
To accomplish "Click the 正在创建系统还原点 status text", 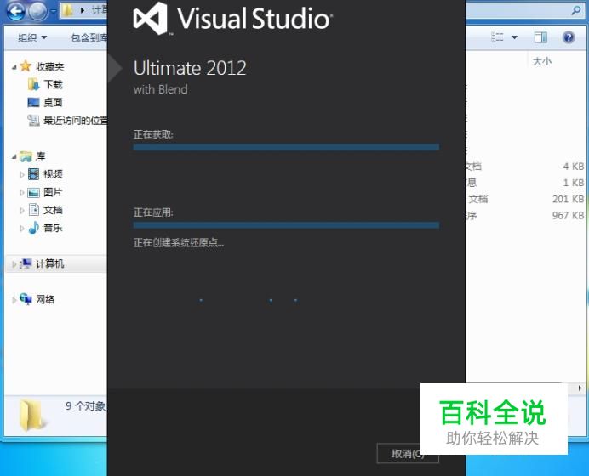I will (179, 243).
